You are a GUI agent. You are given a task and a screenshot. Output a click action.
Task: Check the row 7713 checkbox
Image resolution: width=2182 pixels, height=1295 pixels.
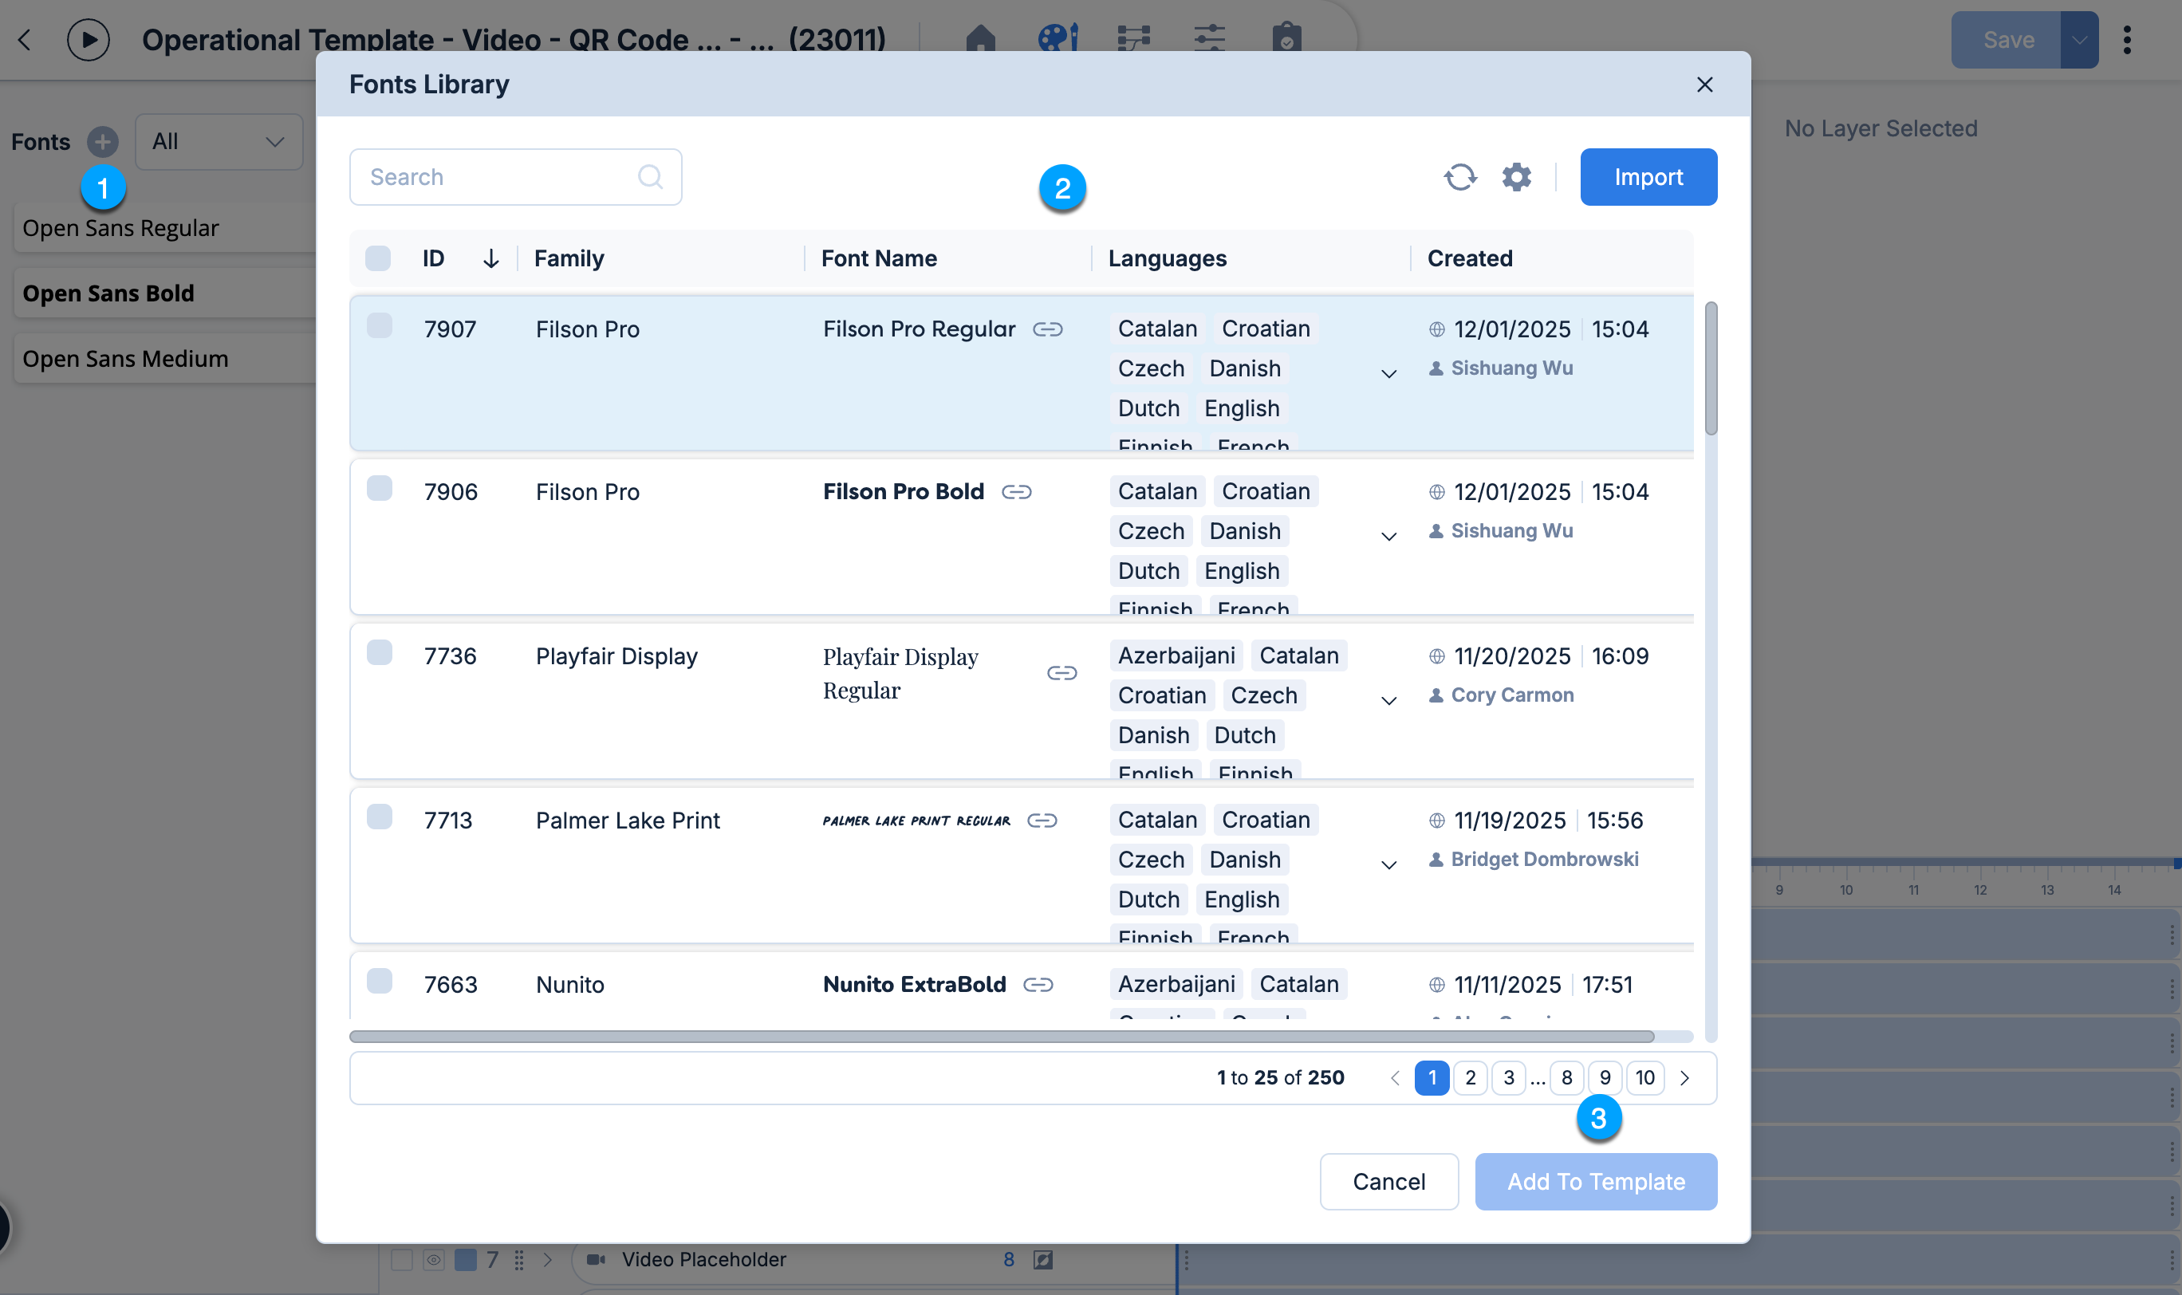[x=379, y=817]
